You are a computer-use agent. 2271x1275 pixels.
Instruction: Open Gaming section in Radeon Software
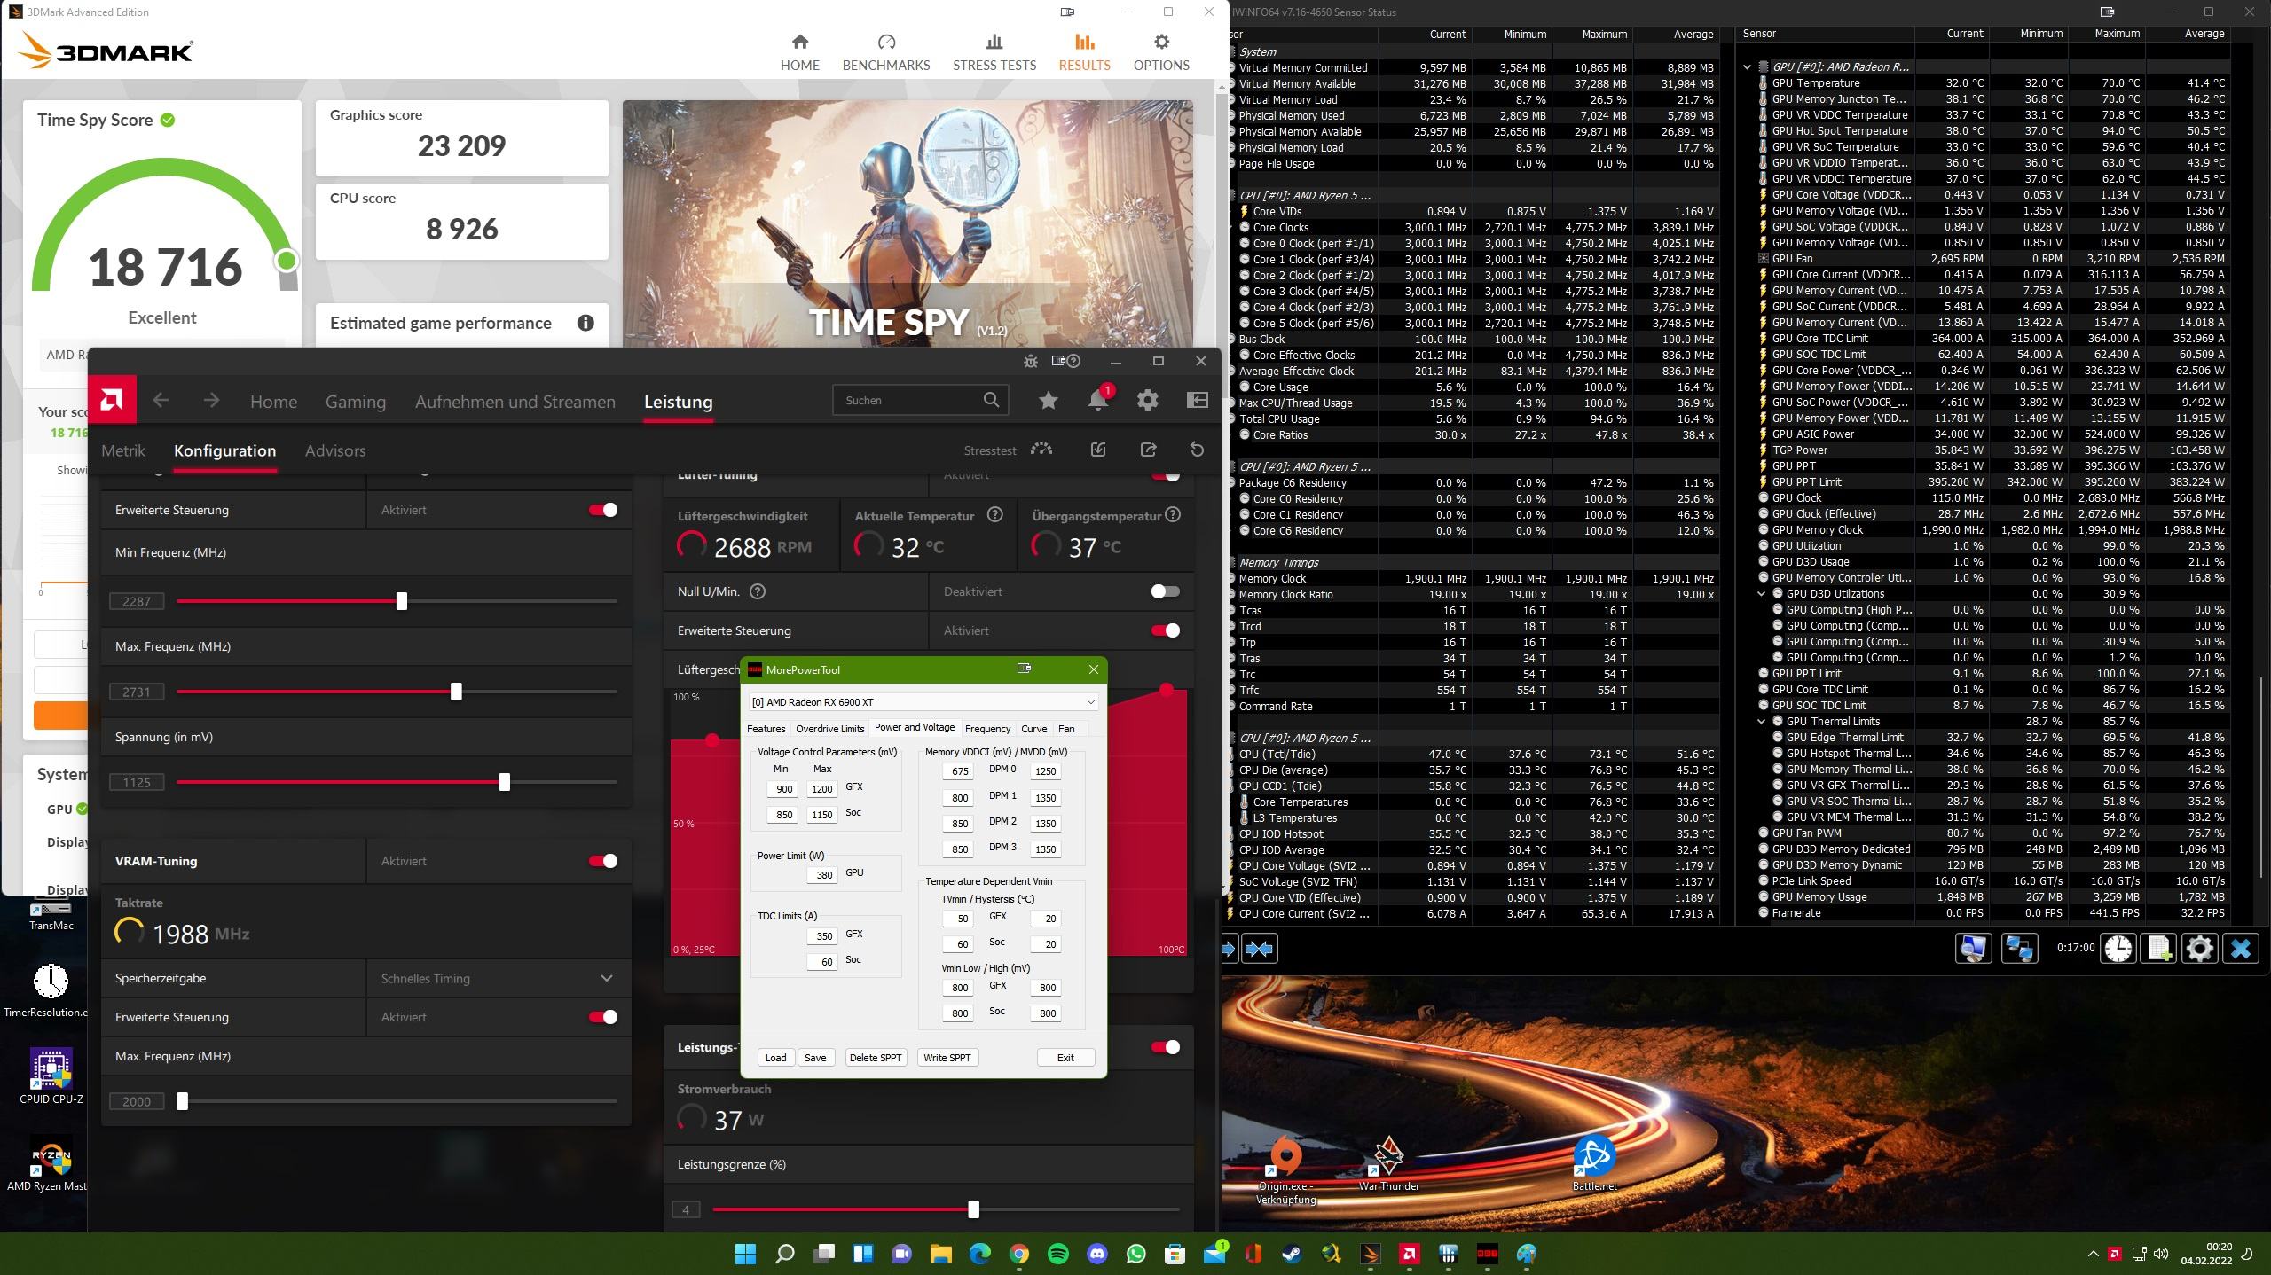pyautogui.click(x=356, y=402)
